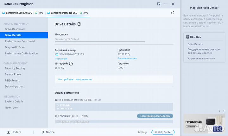The height and width of the screenshot is (136, 228).
Task: Open Устранение неполадок help link
Action: pos(201,59)
